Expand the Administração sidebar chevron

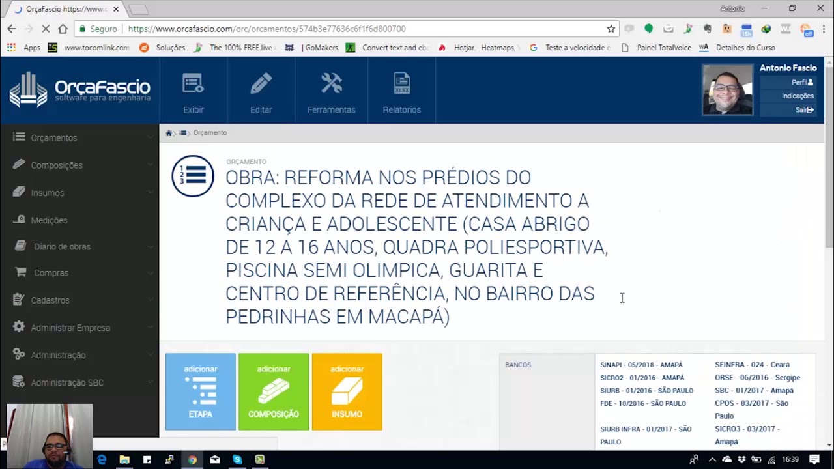coord(151,354)
